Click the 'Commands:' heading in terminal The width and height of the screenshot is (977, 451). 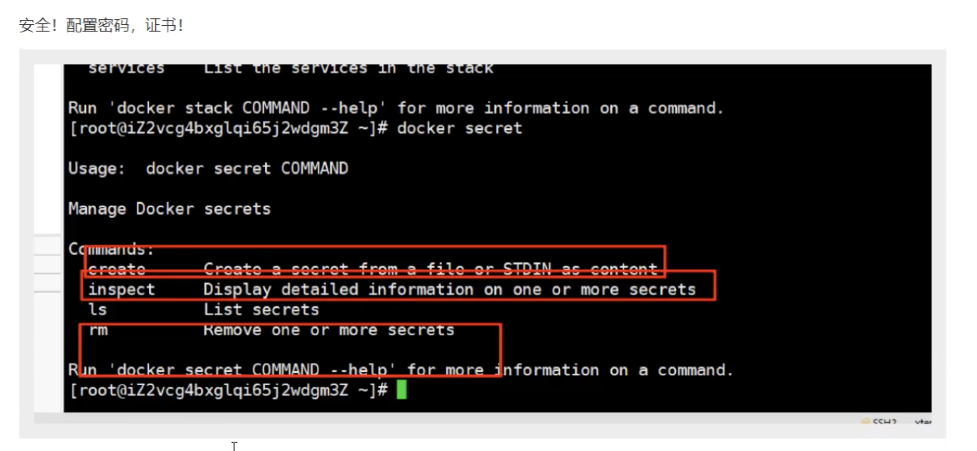click(111, 249)
